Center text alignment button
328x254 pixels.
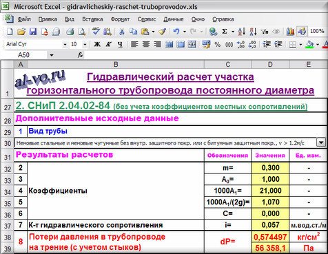146,44
